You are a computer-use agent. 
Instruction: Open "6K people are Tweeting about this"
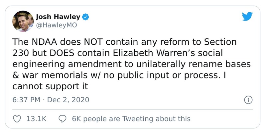point(131,118)
